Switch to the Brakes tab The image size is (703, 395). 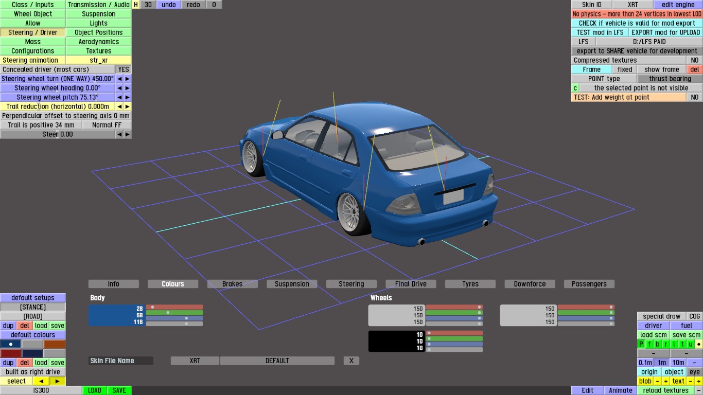pyautogui.click(x=233, y=284)
